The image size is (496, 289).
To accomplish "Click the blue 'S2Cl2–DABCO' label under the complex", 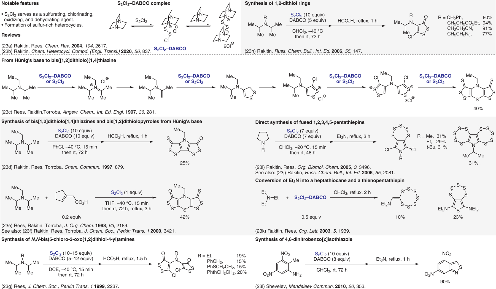I will [x=170, y=49].
